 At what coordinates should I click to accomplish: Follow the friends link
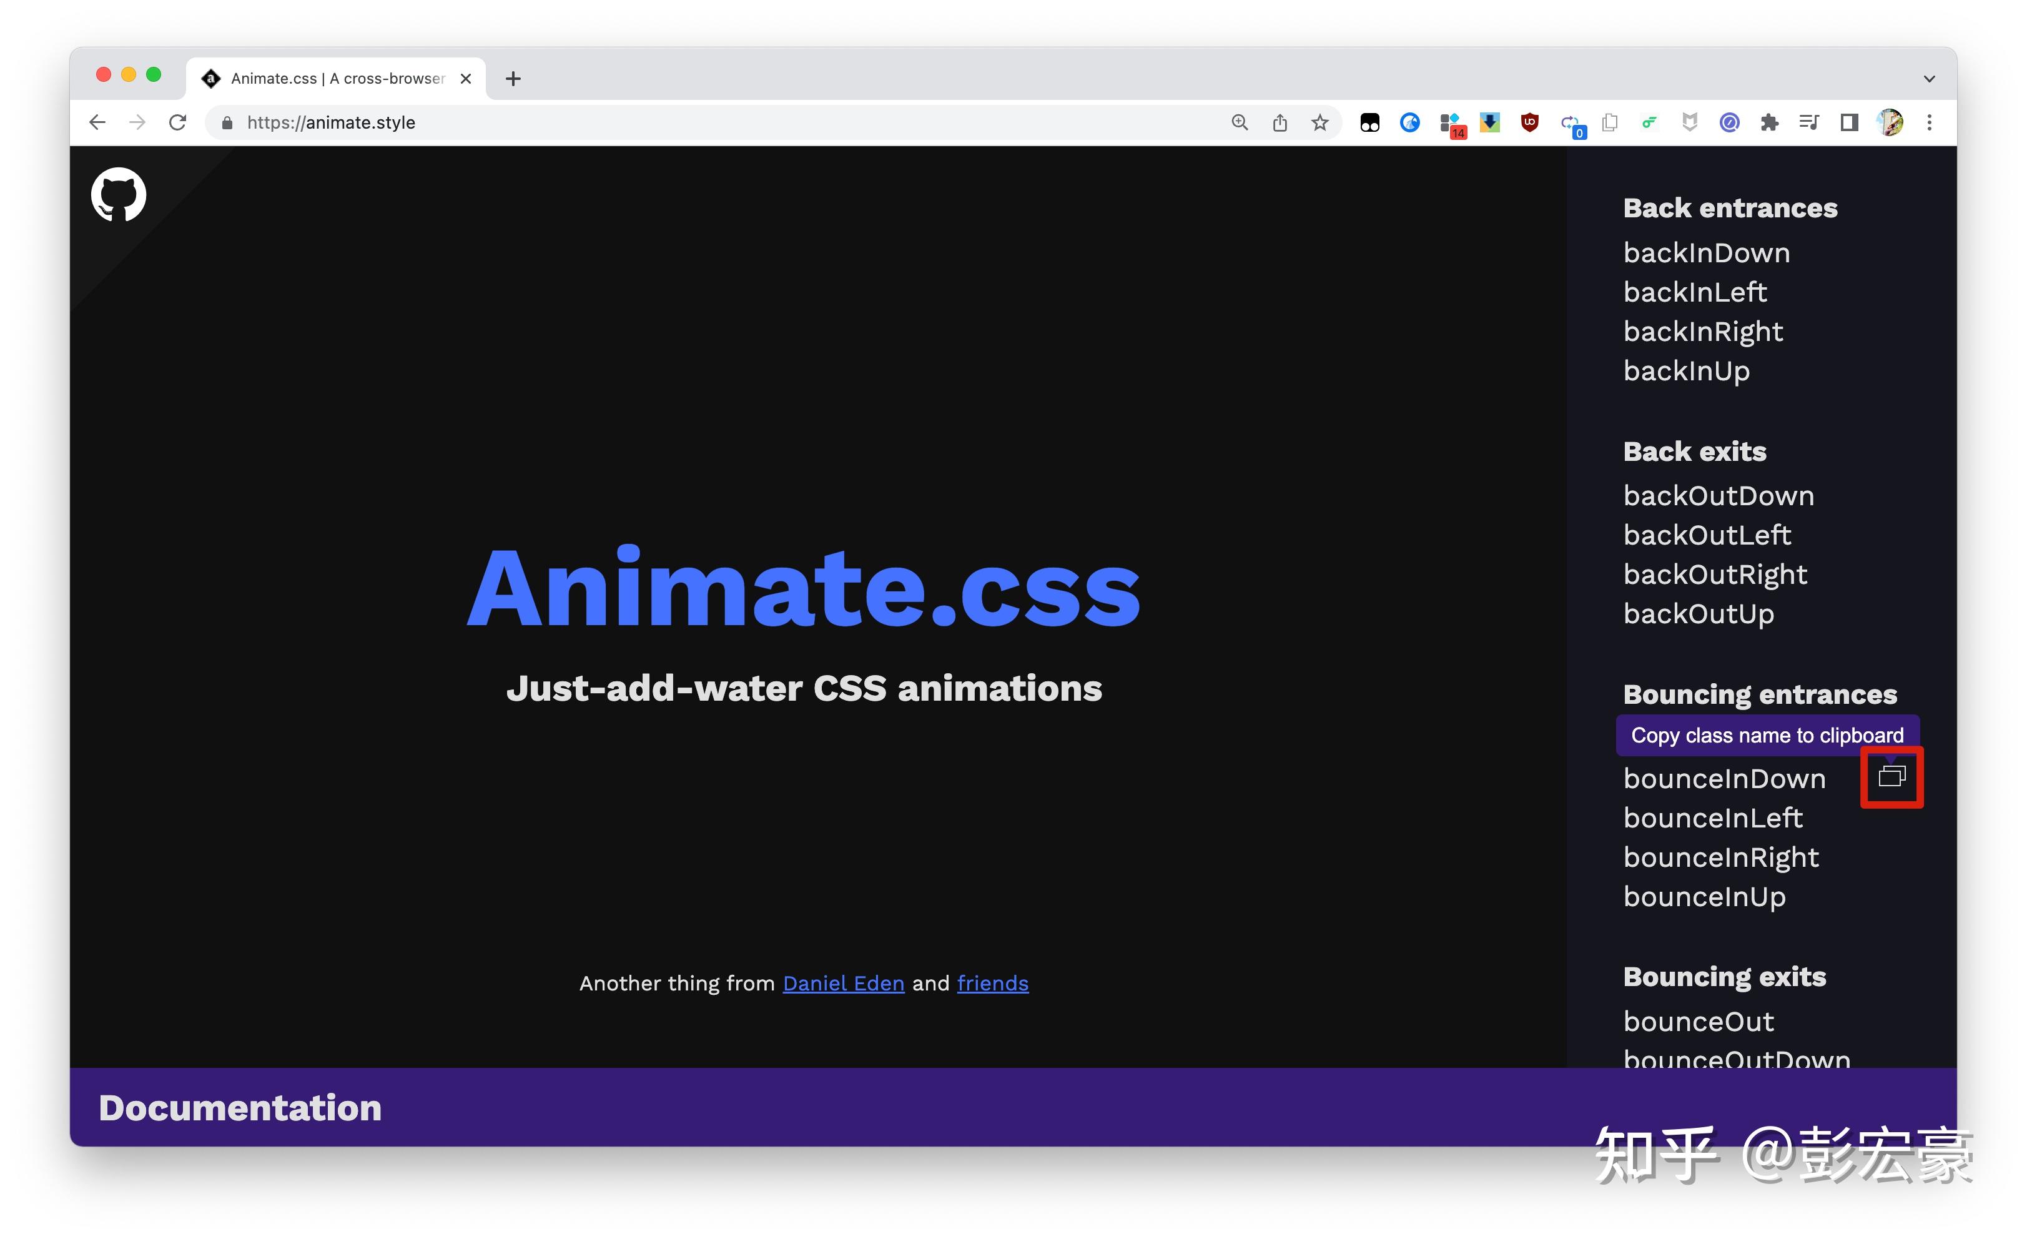[x=992, y=983]
